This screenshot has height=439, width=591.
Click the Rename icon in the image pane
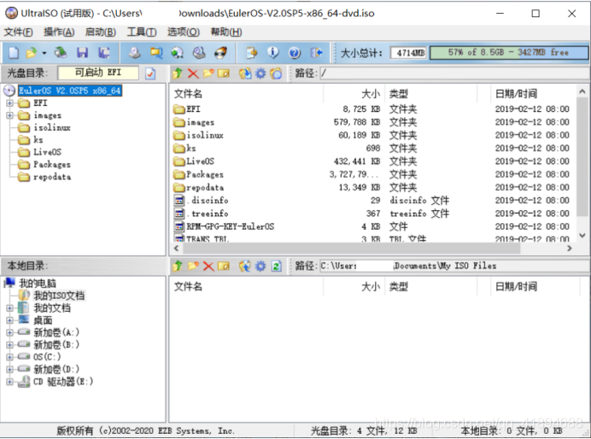coord(224,73)
